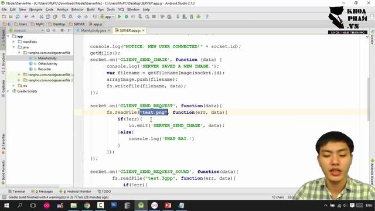The height and width of the screenshot is (211, 375).
Task: Open the VCS menu
Action: [121, 9]
